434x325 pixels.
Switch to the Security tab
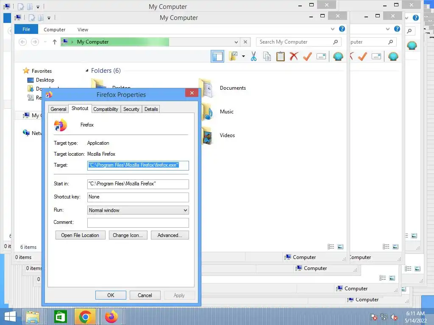coord(131,109)
